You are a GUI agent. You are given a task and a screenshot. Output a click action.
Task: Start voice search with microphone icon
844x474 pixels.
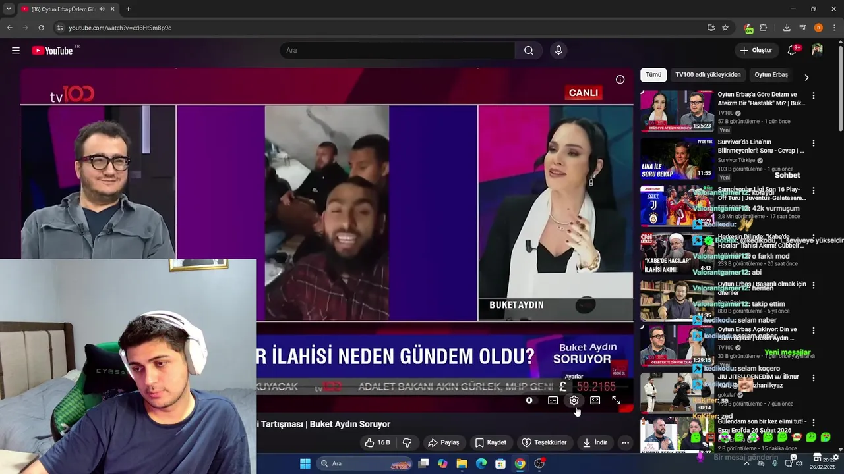[558, 51]
